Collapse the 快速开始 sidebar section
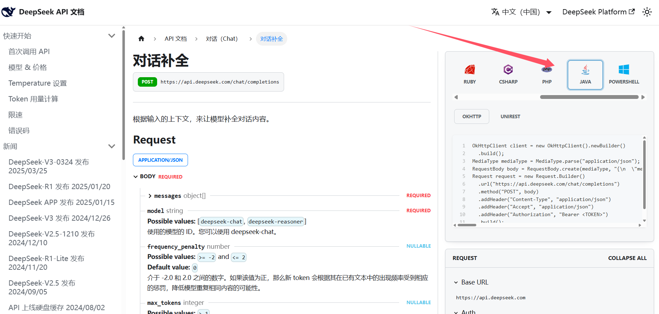Screen dimensions: 659x314 pos(112,36)
